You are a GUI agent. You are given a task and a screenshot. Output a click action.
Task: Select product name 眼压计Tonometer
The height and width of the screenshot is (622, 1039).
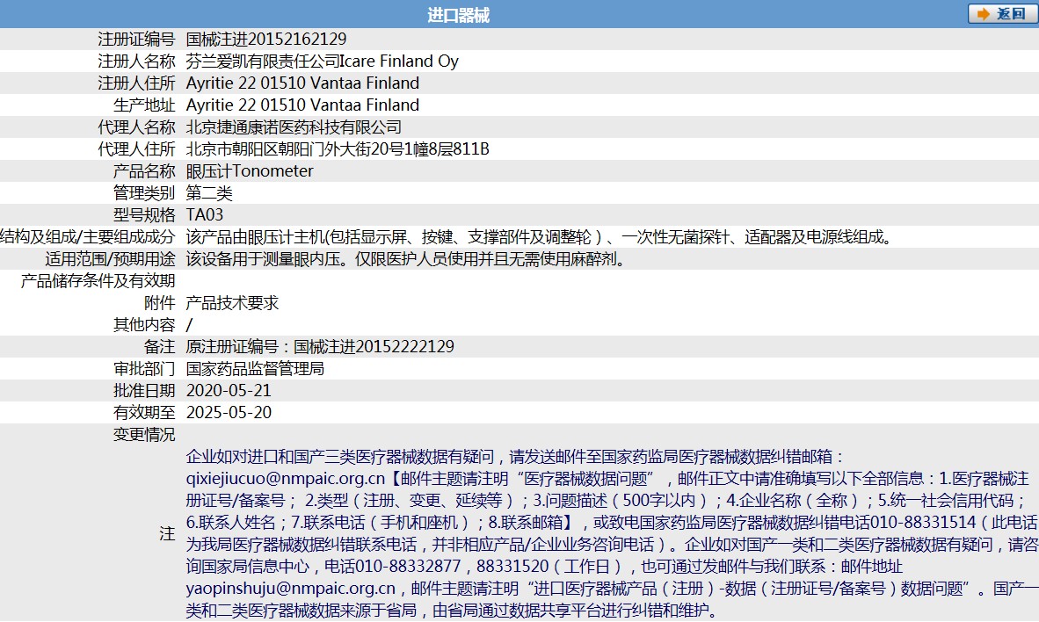tap(250, 171)
